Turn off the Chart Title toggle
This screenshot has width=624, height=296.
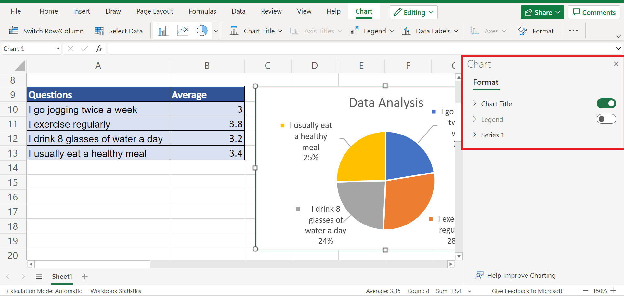(x=606, y=104)
